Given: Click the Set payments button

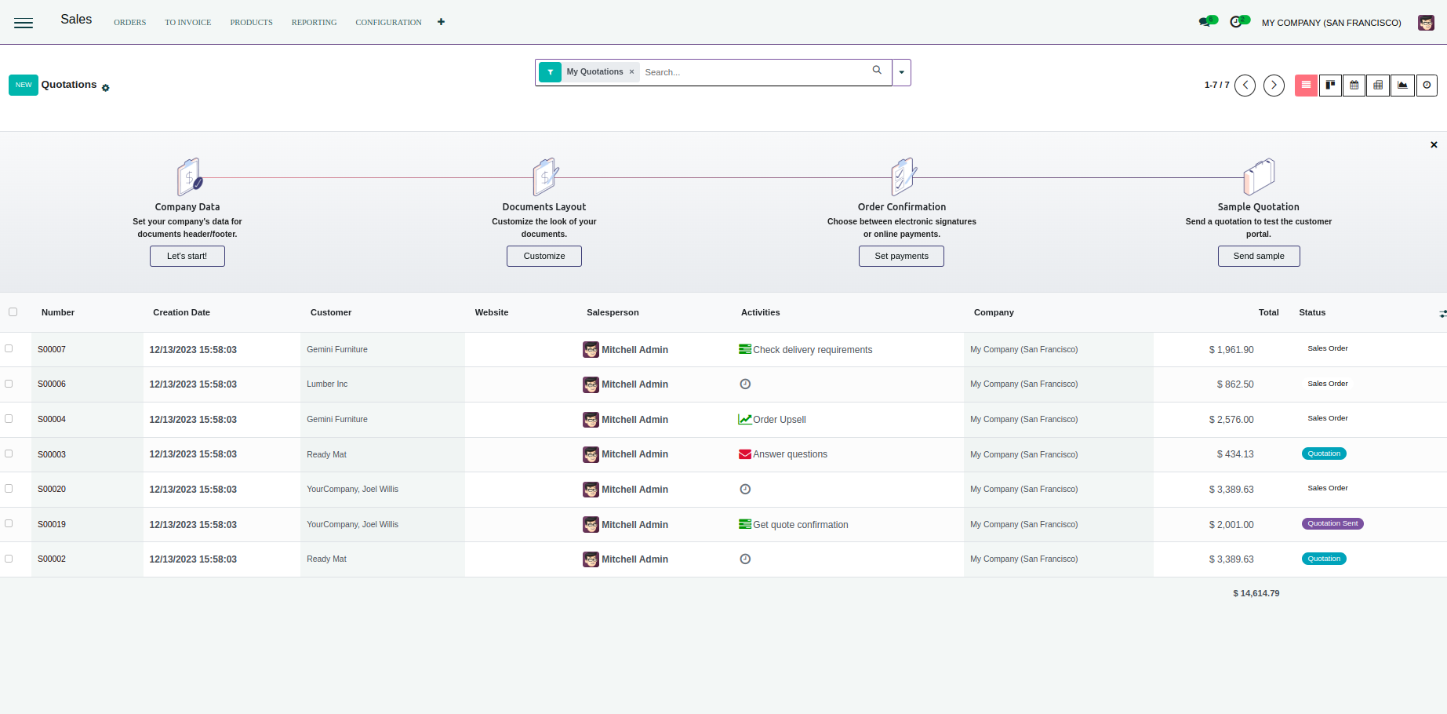Looking at the screenshot, I should (901, 257).
